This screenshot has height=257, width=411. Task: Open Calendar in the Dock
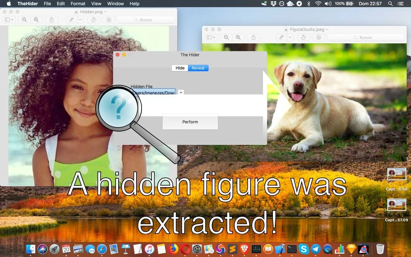coord(66,249)
